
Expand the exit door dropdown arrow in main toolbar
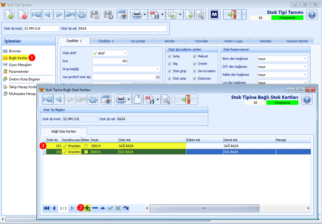point(244,14)
